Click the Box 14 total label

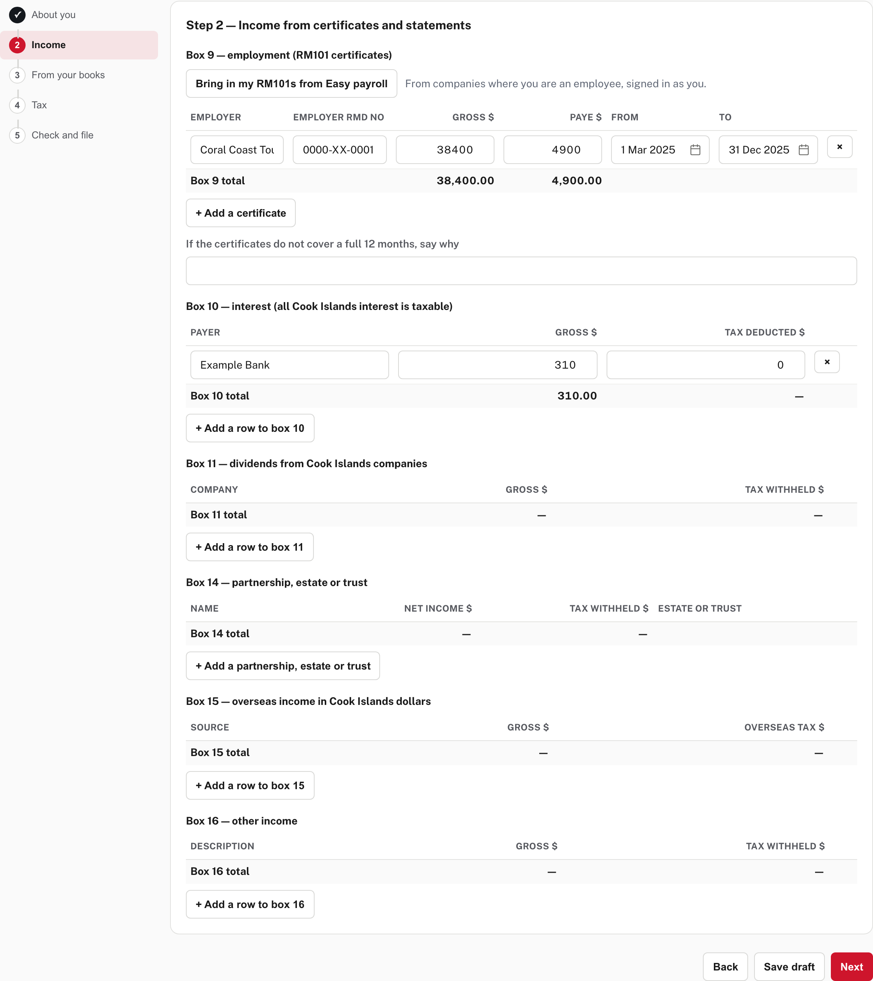pyautogui.click(x=220, y=633)
